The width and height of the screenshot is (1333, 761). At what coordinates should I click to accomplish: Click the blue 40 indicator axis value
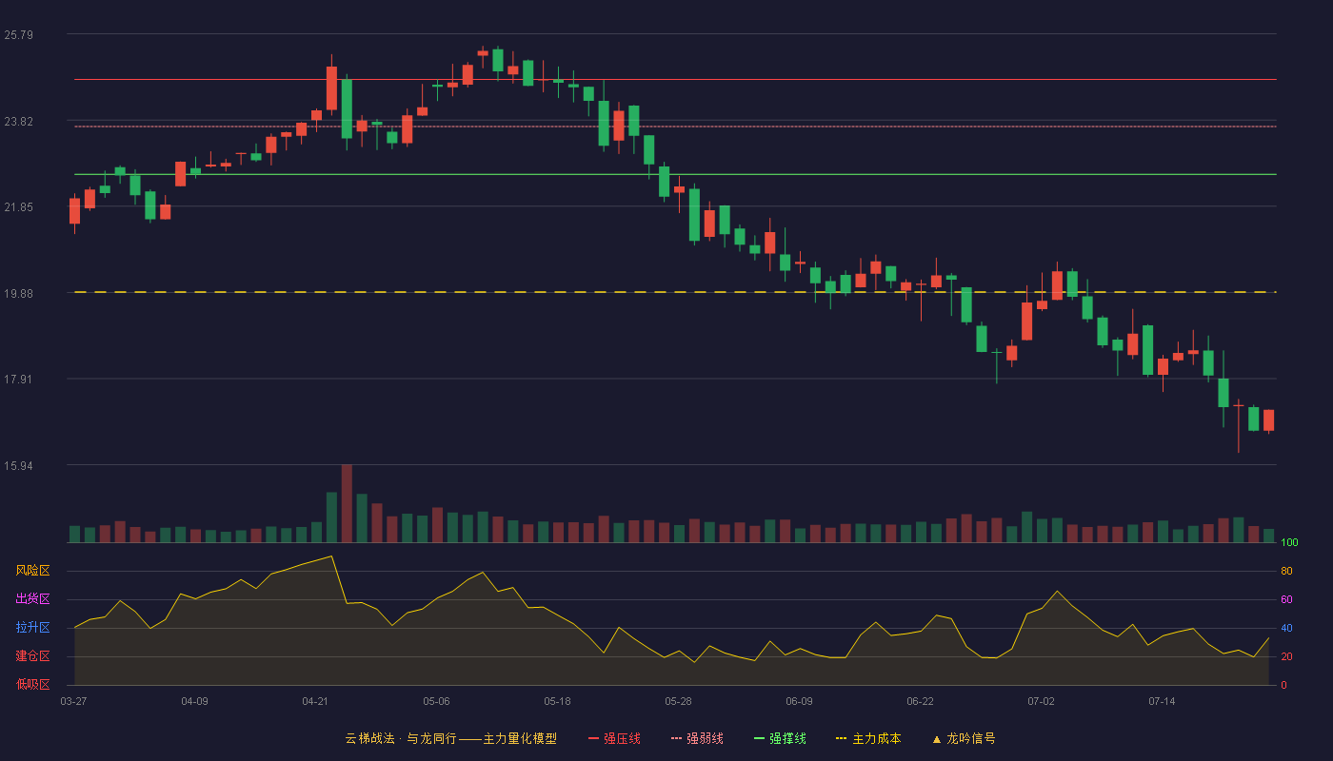point(1286,628)
